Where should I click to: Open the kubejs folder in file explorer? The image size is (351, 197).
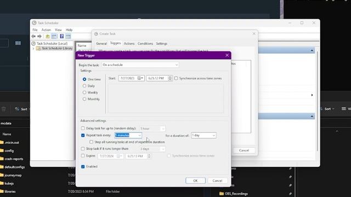(9, 183)
